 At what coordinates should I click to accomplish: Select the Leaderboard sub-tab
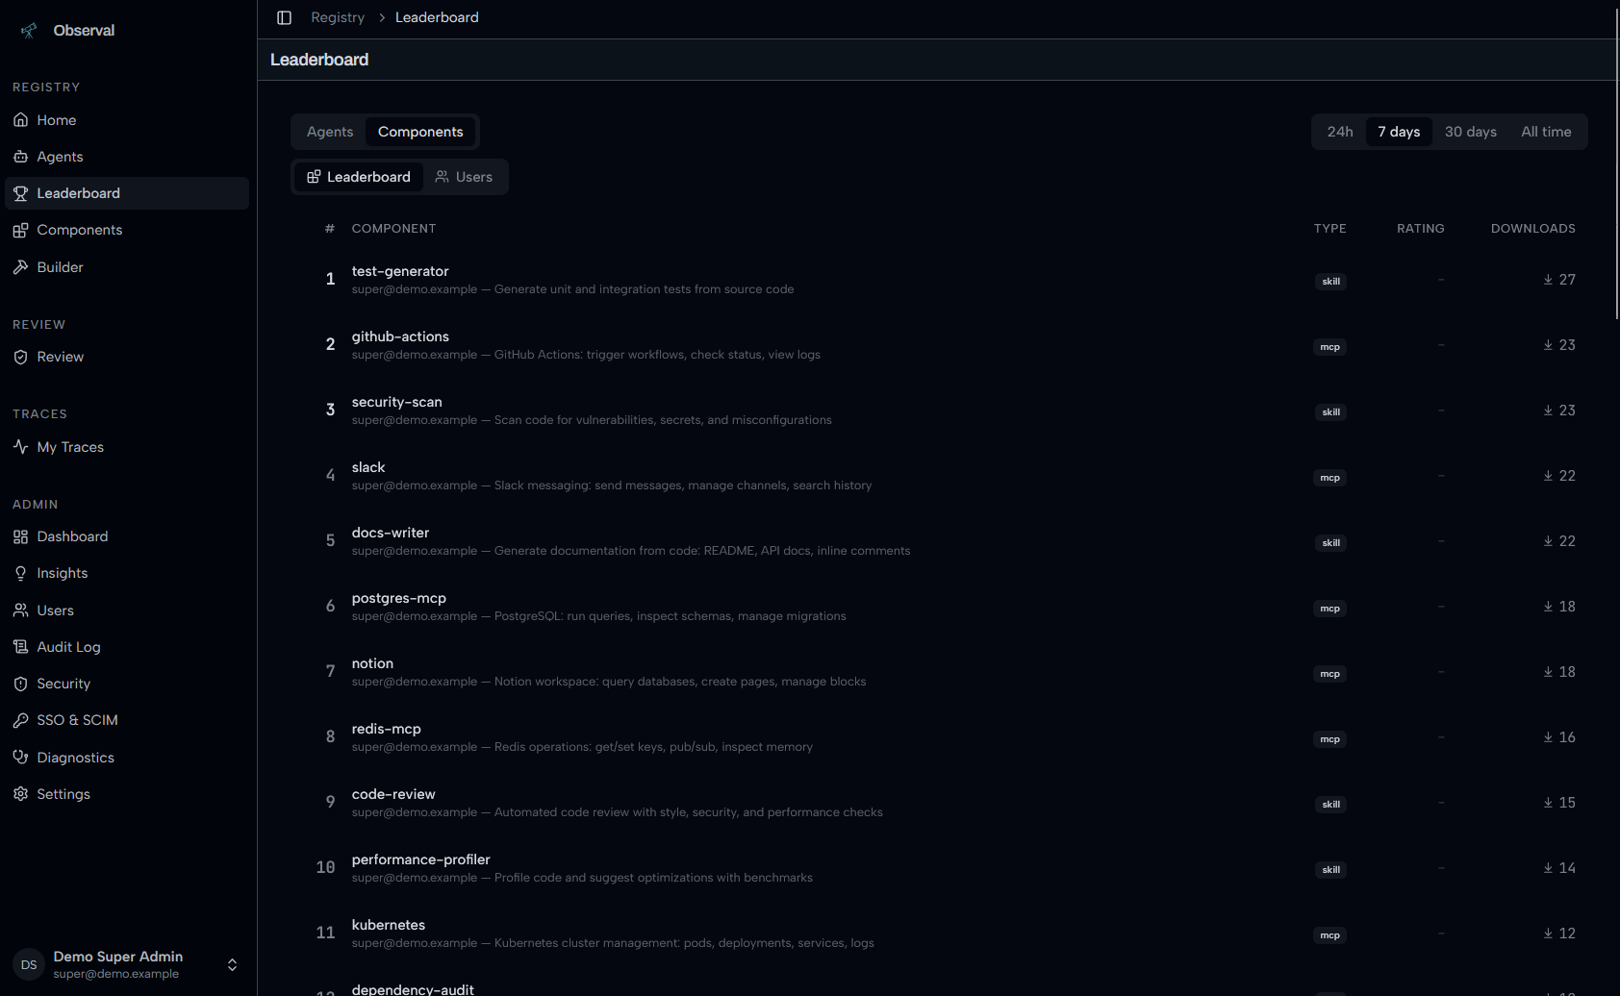359,177
